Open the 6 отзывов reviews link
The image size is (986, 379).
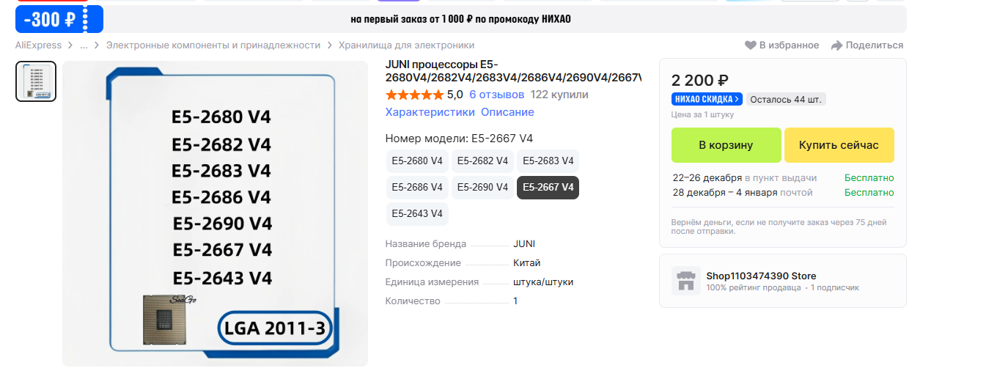click(x=496, y=95)
